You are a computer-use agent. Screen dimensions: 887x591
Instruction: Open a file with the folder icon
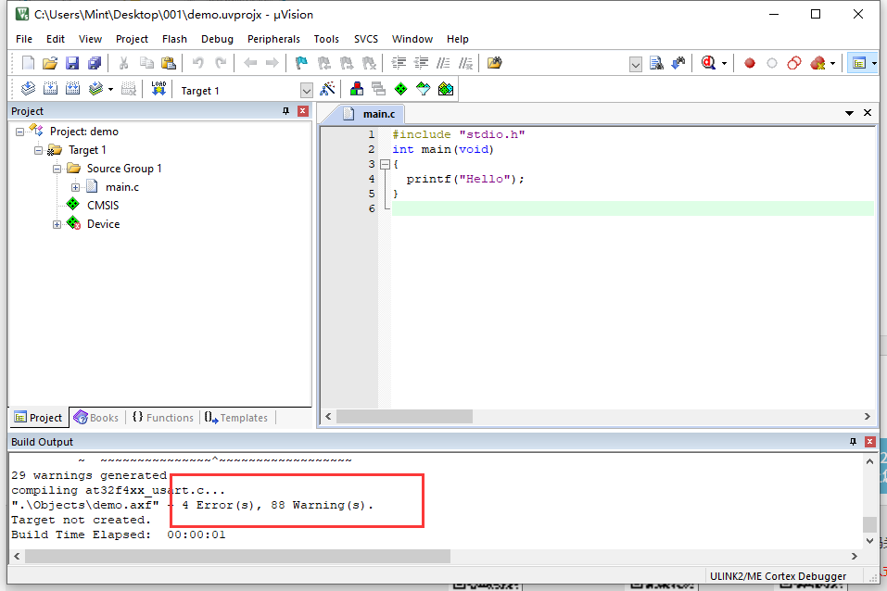(x=50, y=63)
